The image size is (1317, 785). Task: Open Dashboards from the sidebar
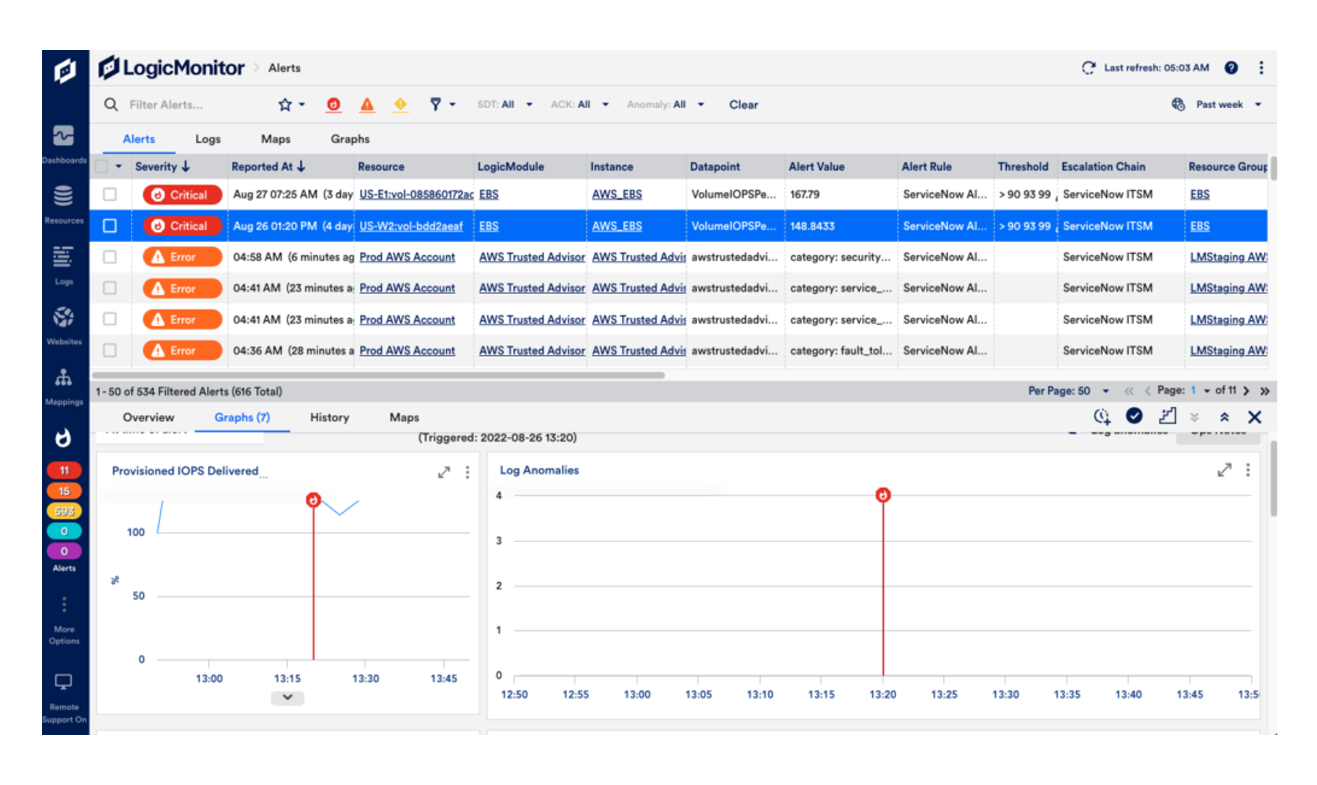pyautogui.click(x=64, y=143)
